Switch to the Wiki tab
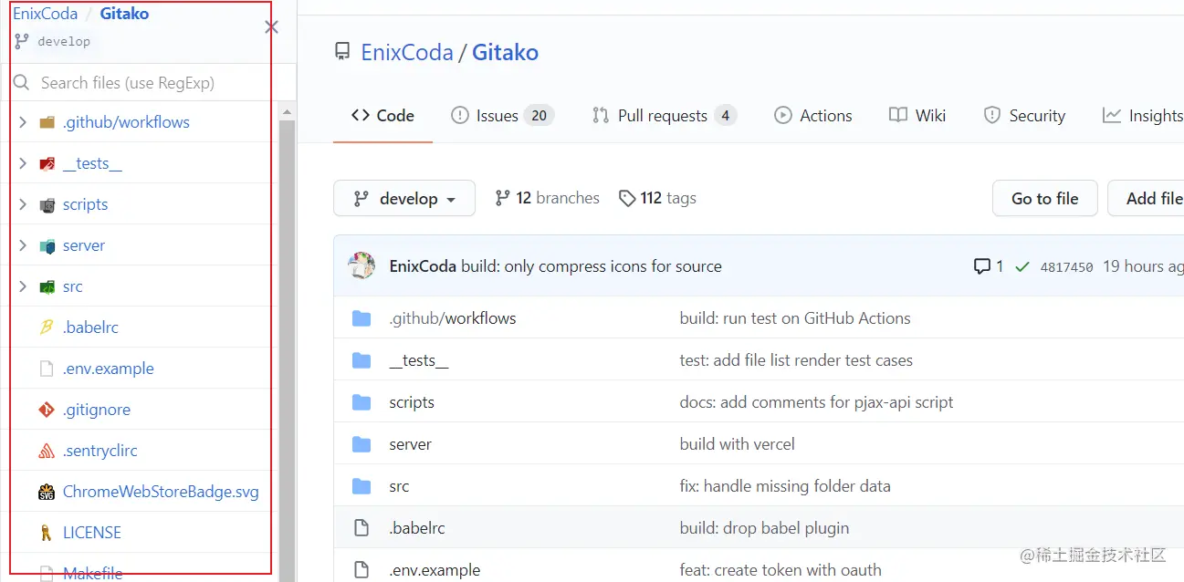Viewport: 1184px width, 582px height. tap(917, 116)
